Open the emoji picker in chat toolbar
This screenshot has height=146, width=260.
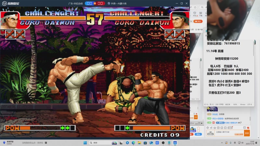click(x=208, y=128)
